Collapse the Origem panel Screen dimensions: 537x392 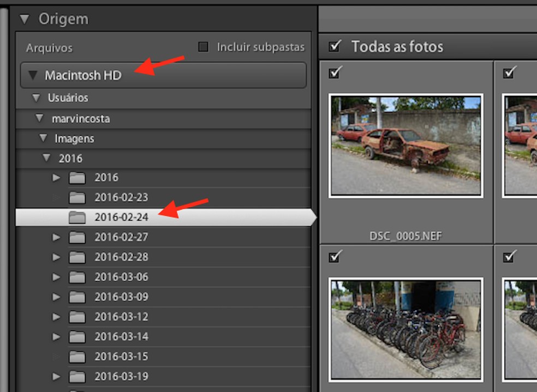coord(24,19)
